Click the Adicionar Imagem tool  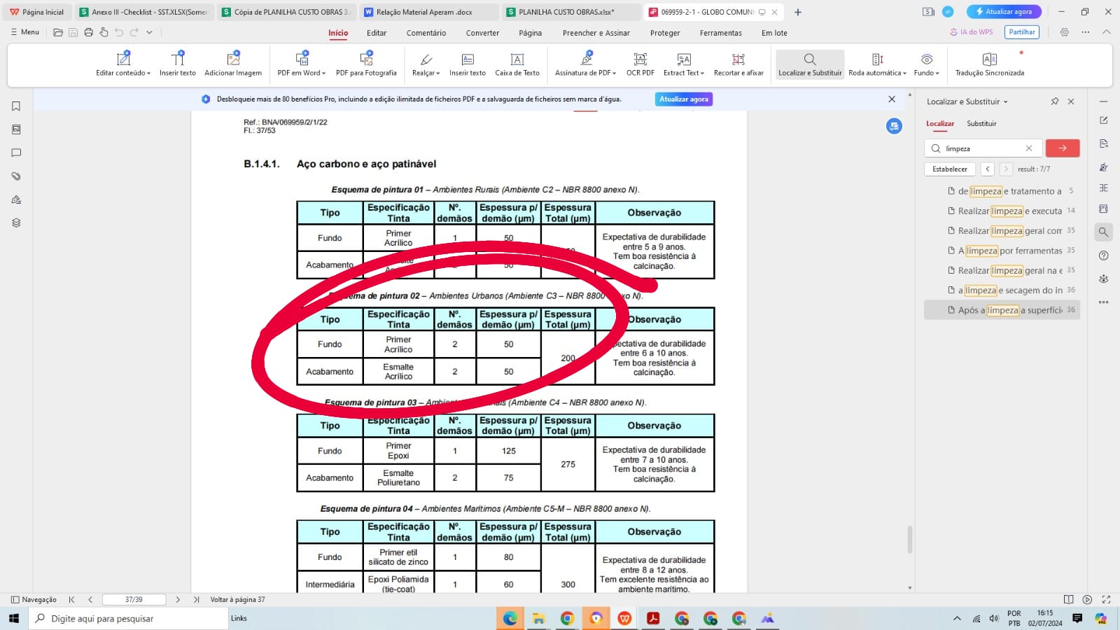(x=233, y=64)
